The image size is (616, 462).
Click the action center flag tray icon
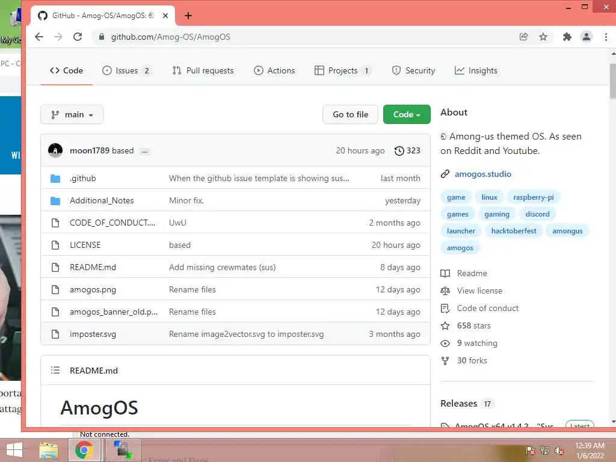[x=531, y=451]
